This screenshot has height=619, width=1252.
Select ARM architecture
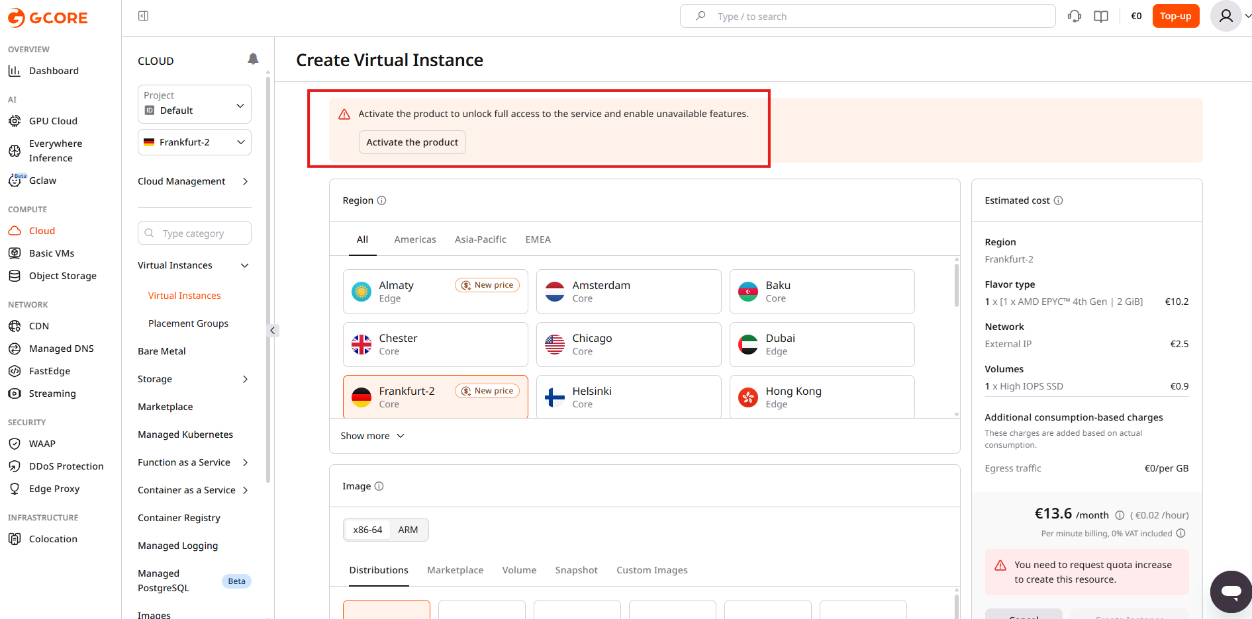click(408, 530)
